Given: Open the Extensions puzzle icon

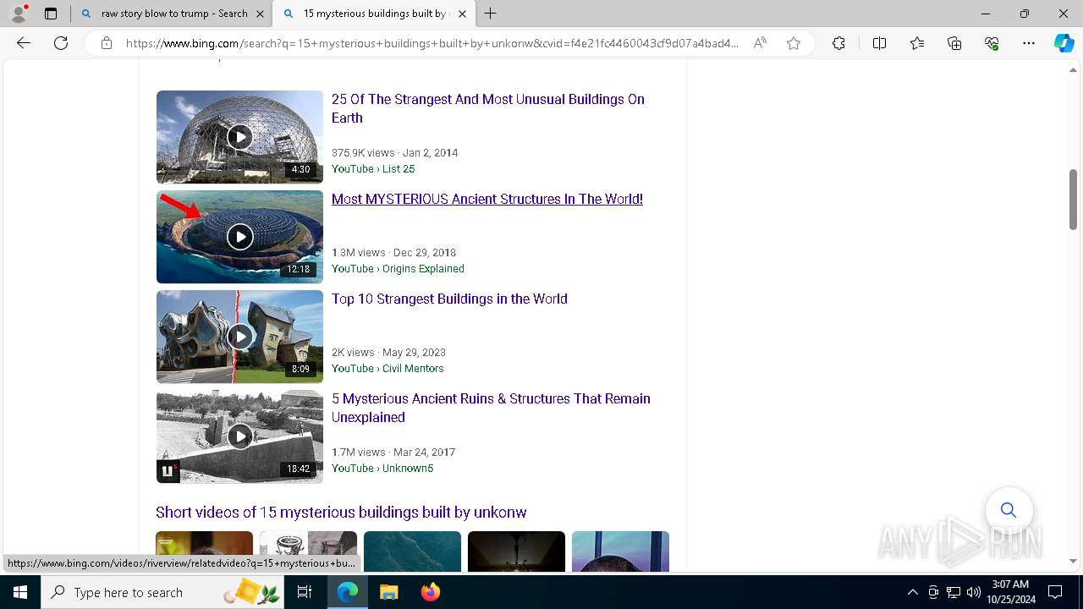Looking at the screenshot, I should 838,43.
